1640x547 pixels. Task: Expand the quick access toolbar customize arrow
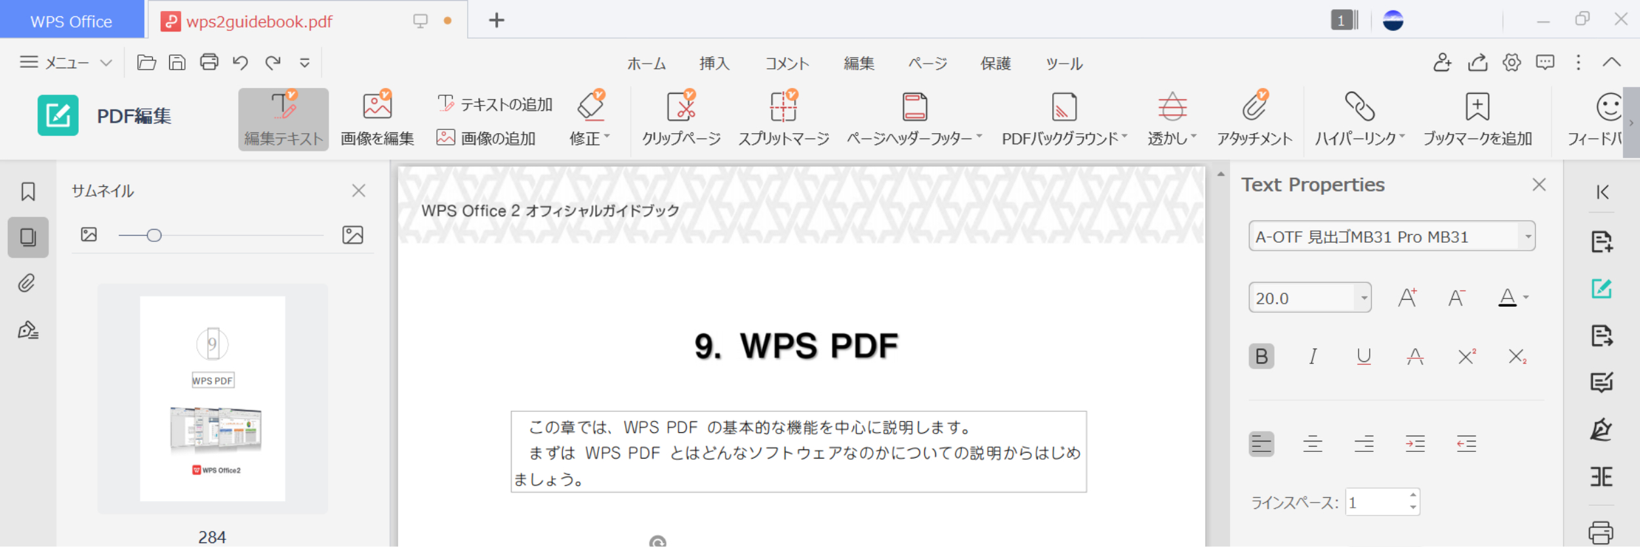coord(304,63)
